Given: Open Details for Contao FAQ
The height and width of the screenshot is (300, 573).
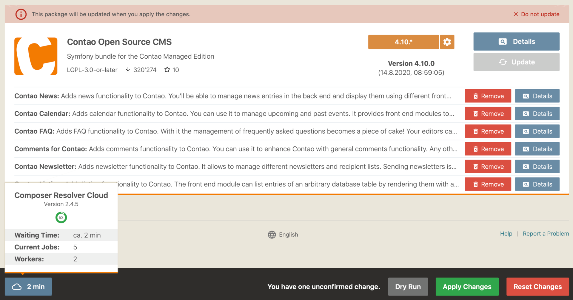Looking at the screenshot, I should click(537, 131).
